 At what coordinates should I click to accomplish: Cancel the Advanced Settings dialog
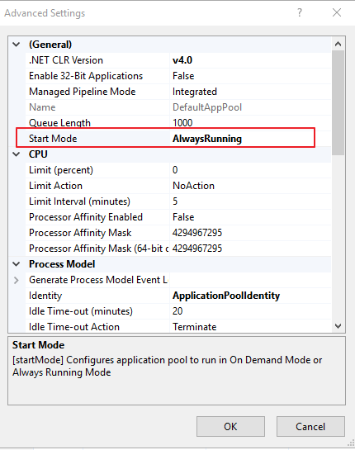pos(310,426)
